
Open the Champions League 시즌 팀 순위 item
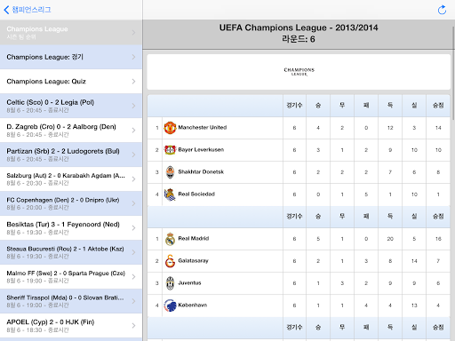point(71,33)
